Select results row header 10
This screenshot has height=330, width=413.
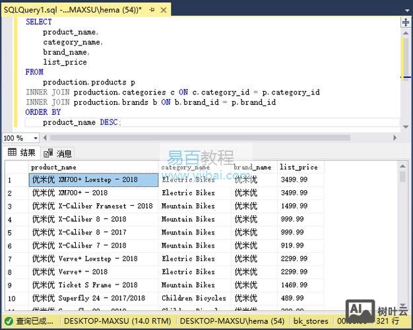point(16,298)
